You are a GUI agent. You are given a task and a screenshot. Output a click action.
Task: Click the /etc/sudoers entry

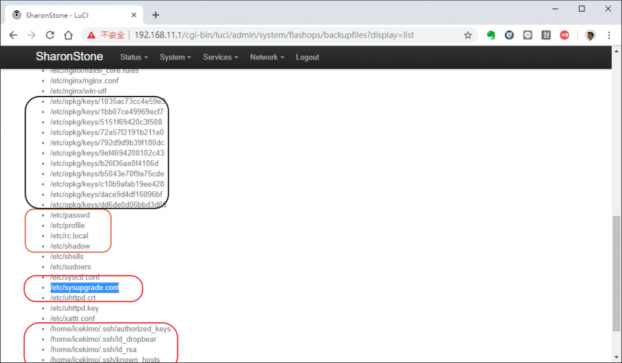pyautogui.click(x=70, y=266)
